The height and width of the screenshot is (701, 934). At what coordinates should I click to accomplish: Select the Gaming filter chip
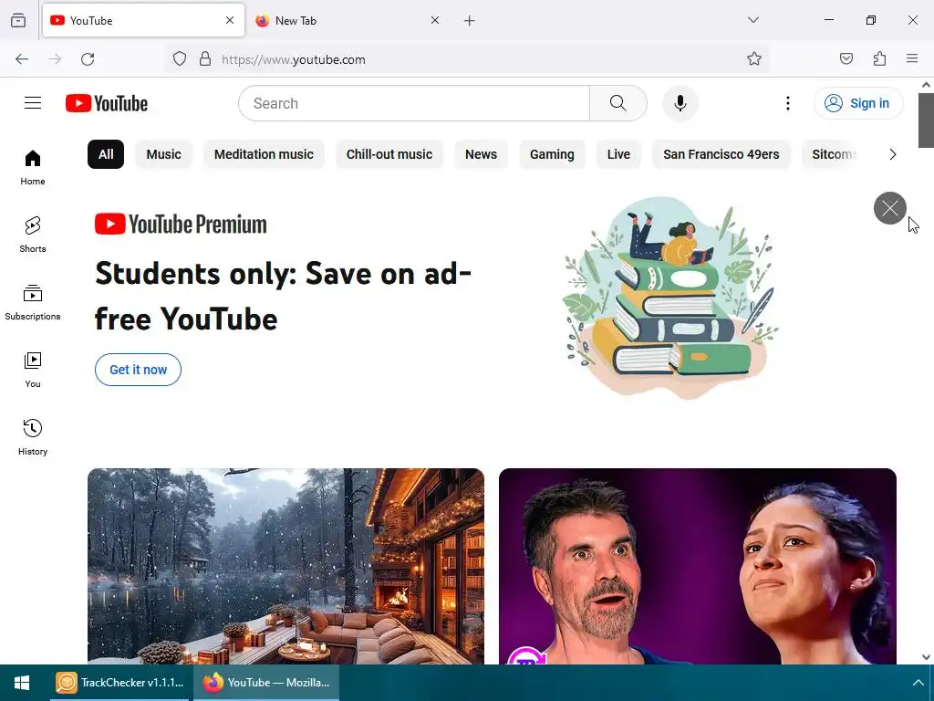tap(552, 154)
